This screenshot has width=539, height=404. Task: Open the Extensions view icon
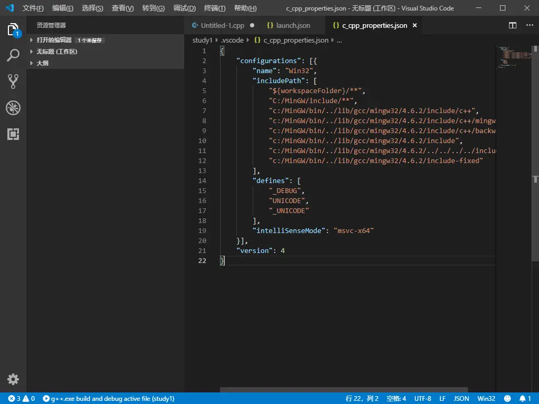(x=13, y=134)
